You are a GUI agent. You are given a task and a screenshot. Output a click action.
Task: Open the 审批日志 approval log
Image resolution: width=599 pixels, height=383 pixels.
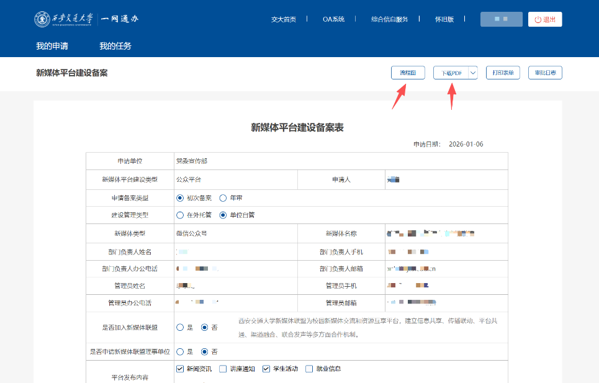point(545,73)
